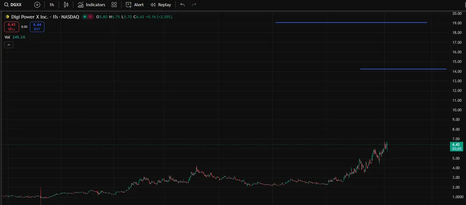Image resolution: width=466 pixels, height=205 pixels.
Task: Collapse the legend with the chevron button
Action: pos(9,45)
